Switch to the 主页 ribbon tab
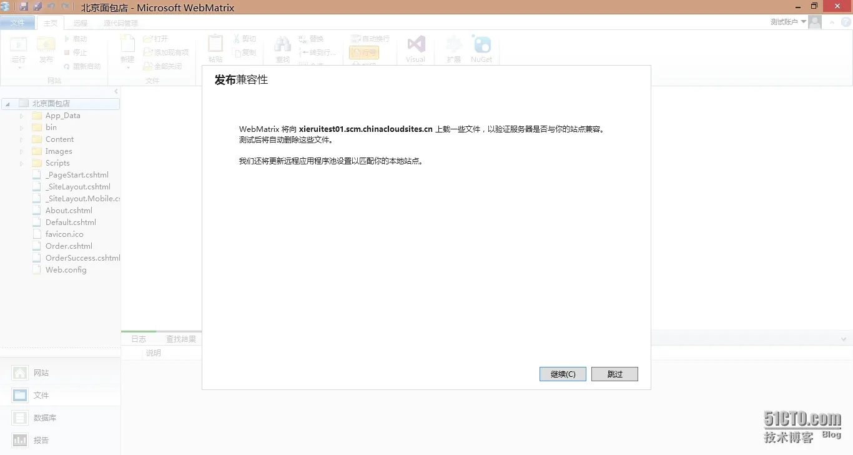The width and height of the screenshot is (853, 455). [x=51, y=23]
